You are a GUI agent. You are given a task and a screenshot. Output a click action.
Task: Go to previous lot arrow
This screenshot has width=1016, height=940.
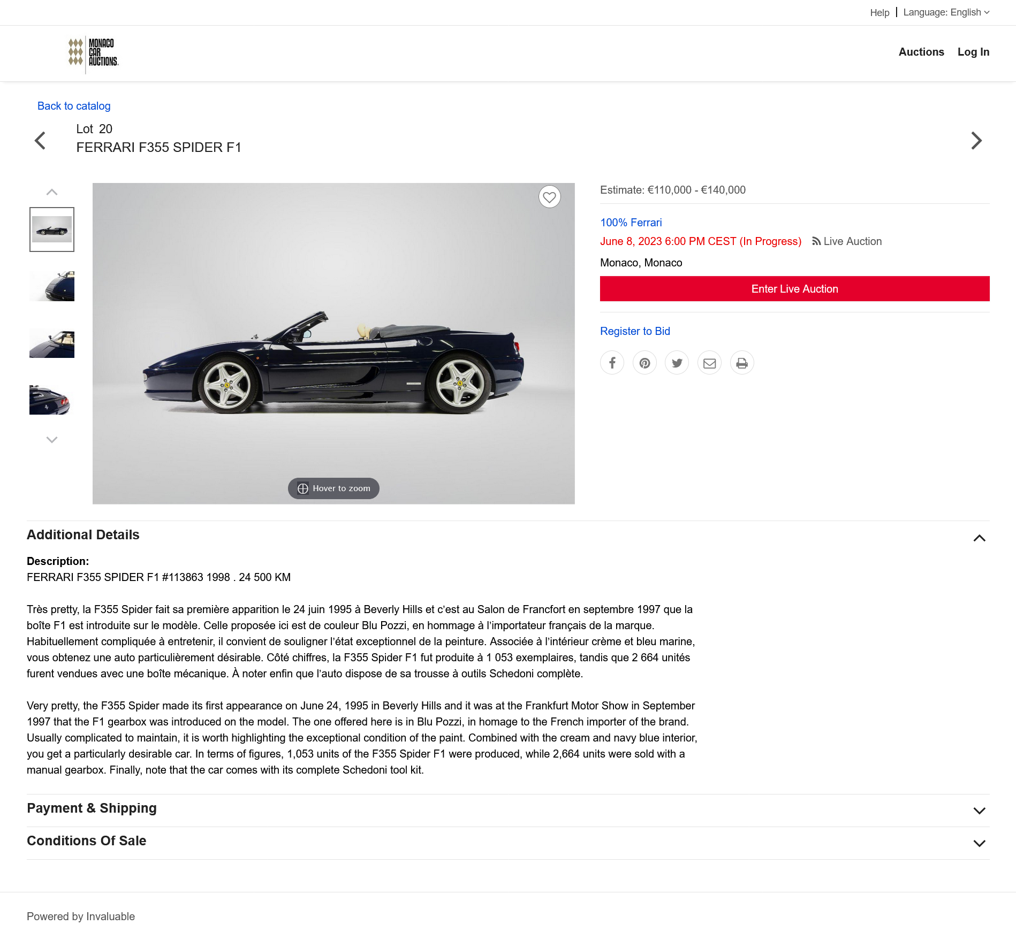[40, 141]
